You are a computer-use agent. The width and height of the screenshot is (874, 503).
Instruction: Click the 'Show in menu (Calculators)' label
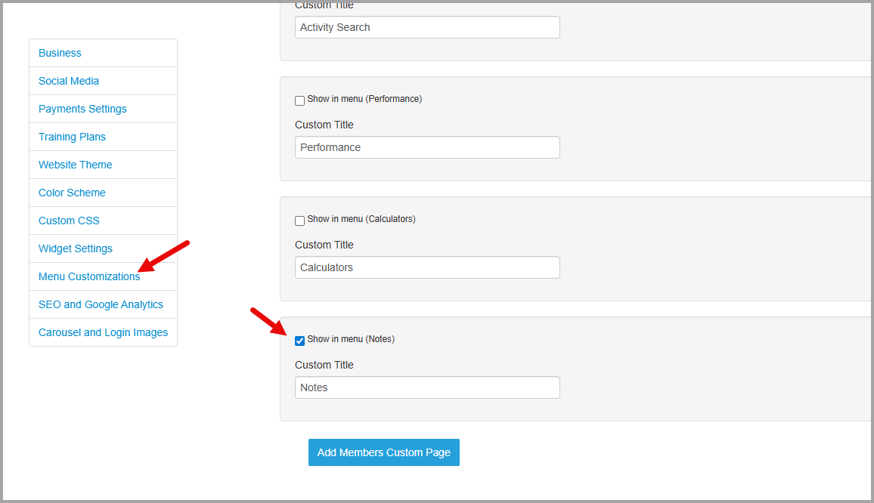tap(361, 219)
